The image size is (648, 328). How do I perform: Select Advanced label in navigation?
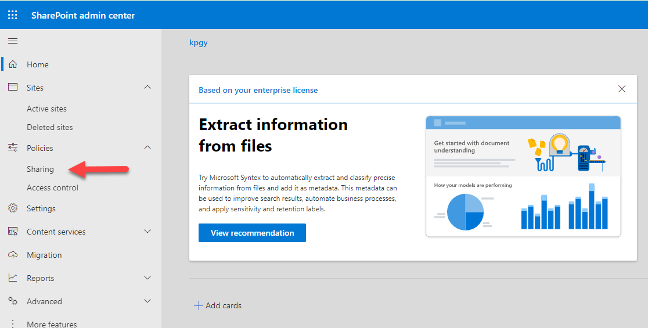pos(44,301)
